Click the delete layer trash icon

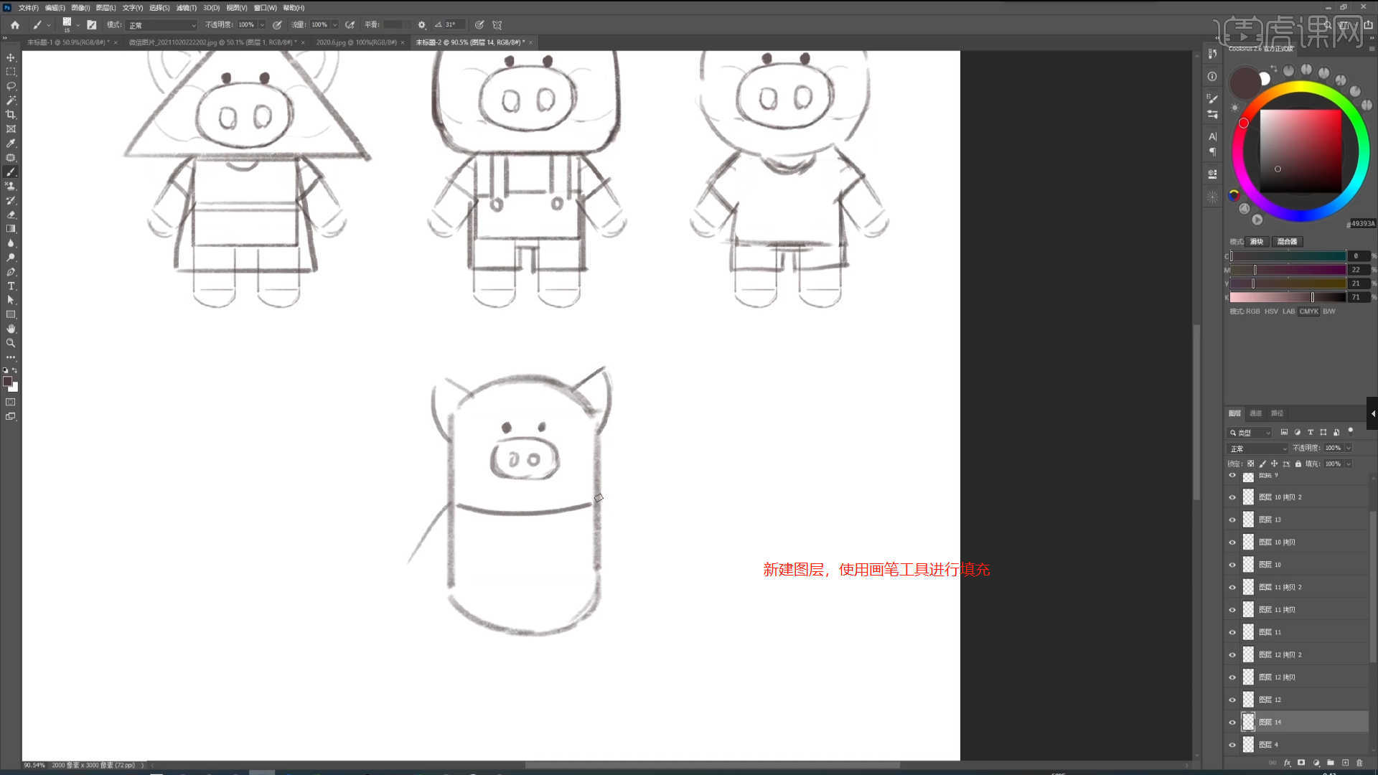(x=1359, y=763)
